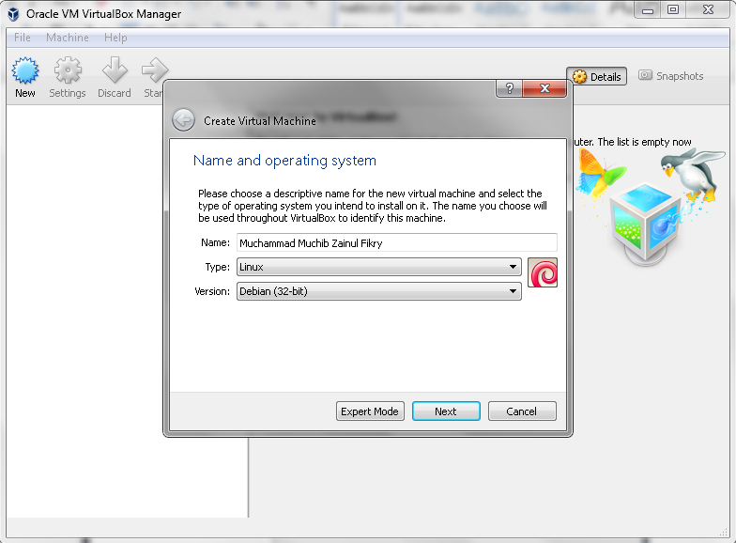Click the Start arrow toolbar icon
Image resolution: width=736 pixels, height=543 pixels.
154,70
